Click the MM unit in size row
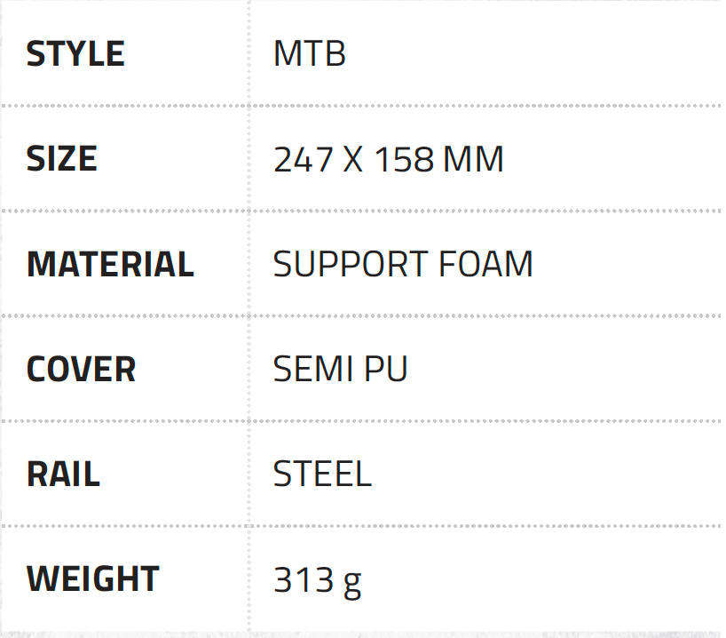Image resolution: width=726 pixels, height=638 pixels. pyautogui.click(x=473, y=160)
